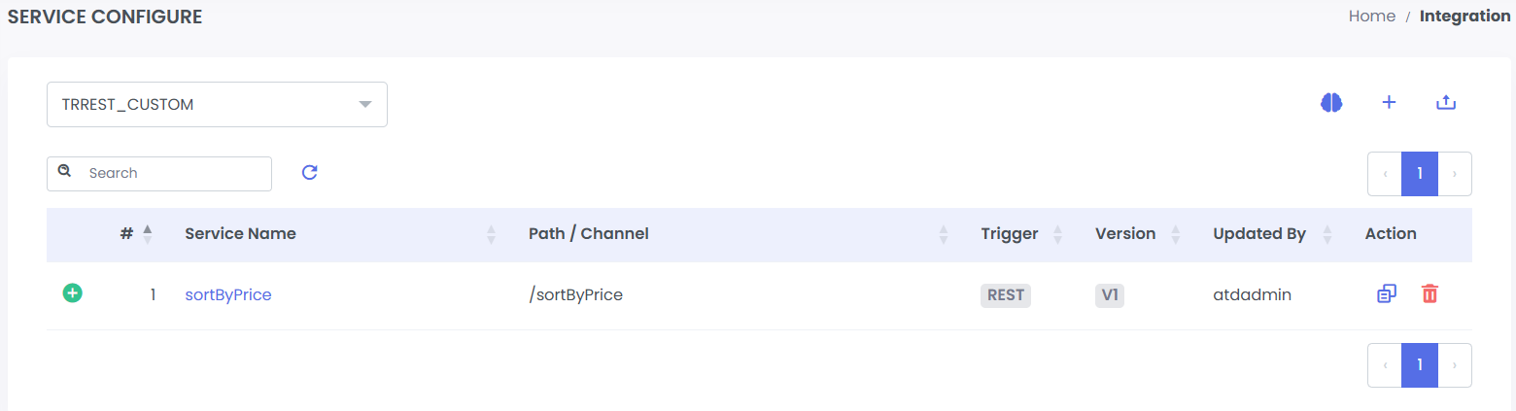
Task: Go to Home breadcrumb
Action: (1371, 17)
